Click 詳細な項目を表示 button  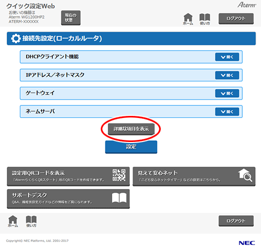click(x=131, y=129)
